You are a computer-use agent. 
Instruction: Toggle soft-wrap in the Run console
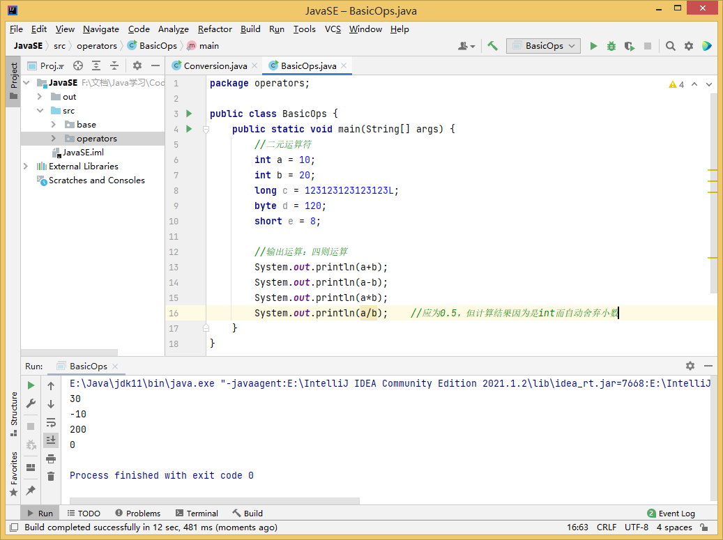(51, 422)
